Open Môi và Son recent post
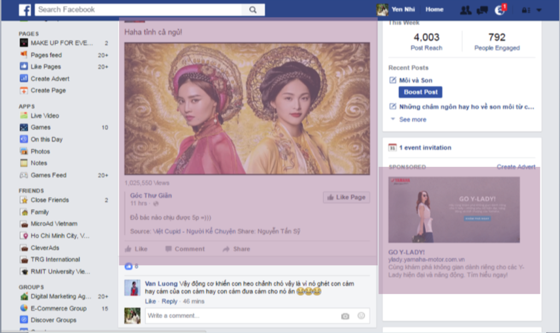 [416, 80]
